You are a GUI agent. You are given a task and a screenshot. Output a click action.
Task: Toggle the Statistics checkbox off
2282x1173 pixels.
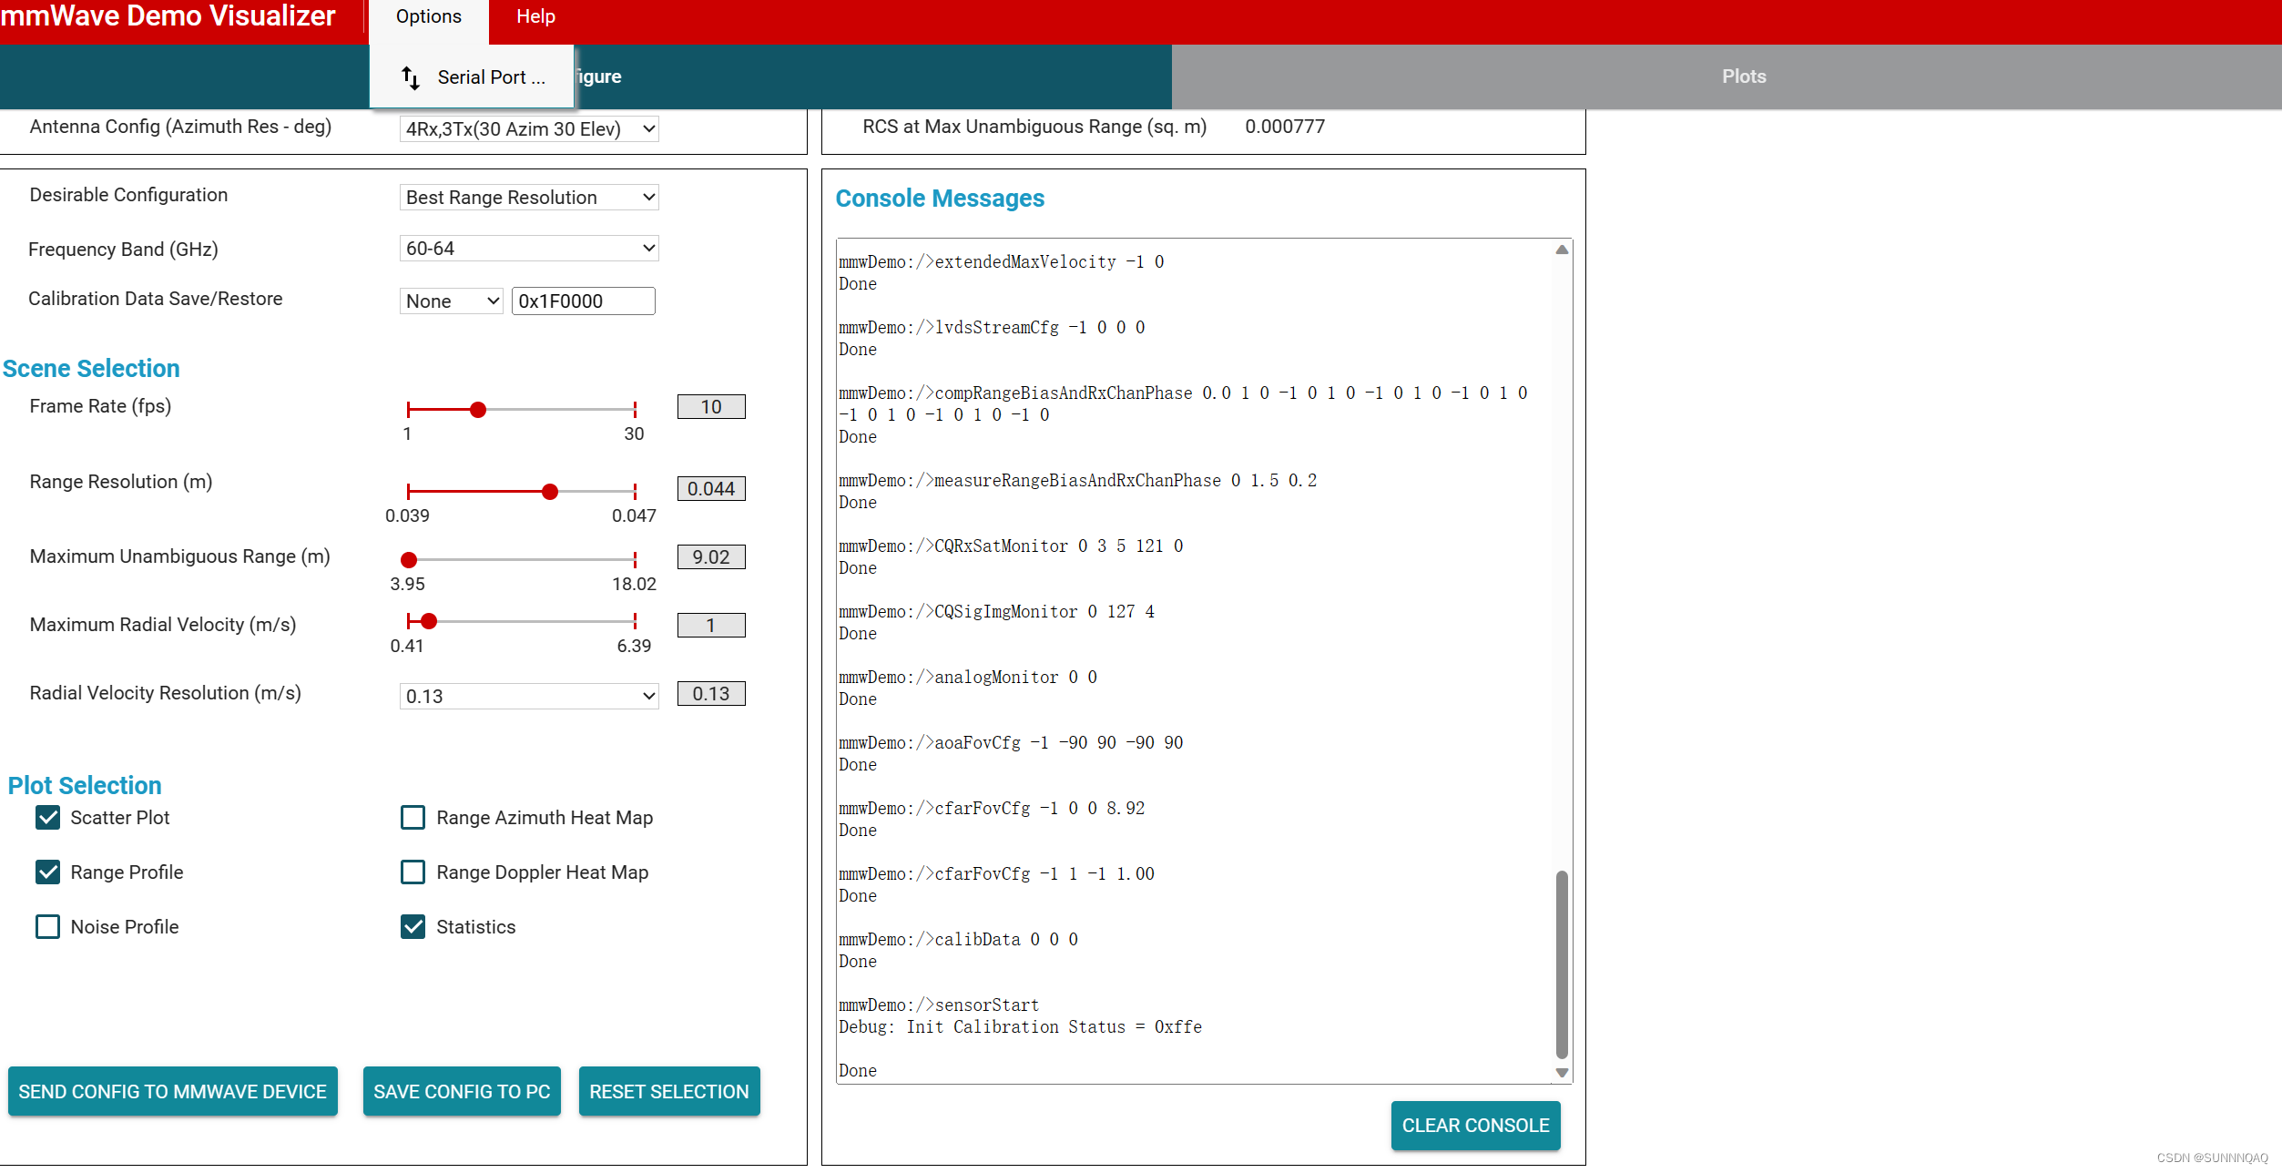(413, 927)
